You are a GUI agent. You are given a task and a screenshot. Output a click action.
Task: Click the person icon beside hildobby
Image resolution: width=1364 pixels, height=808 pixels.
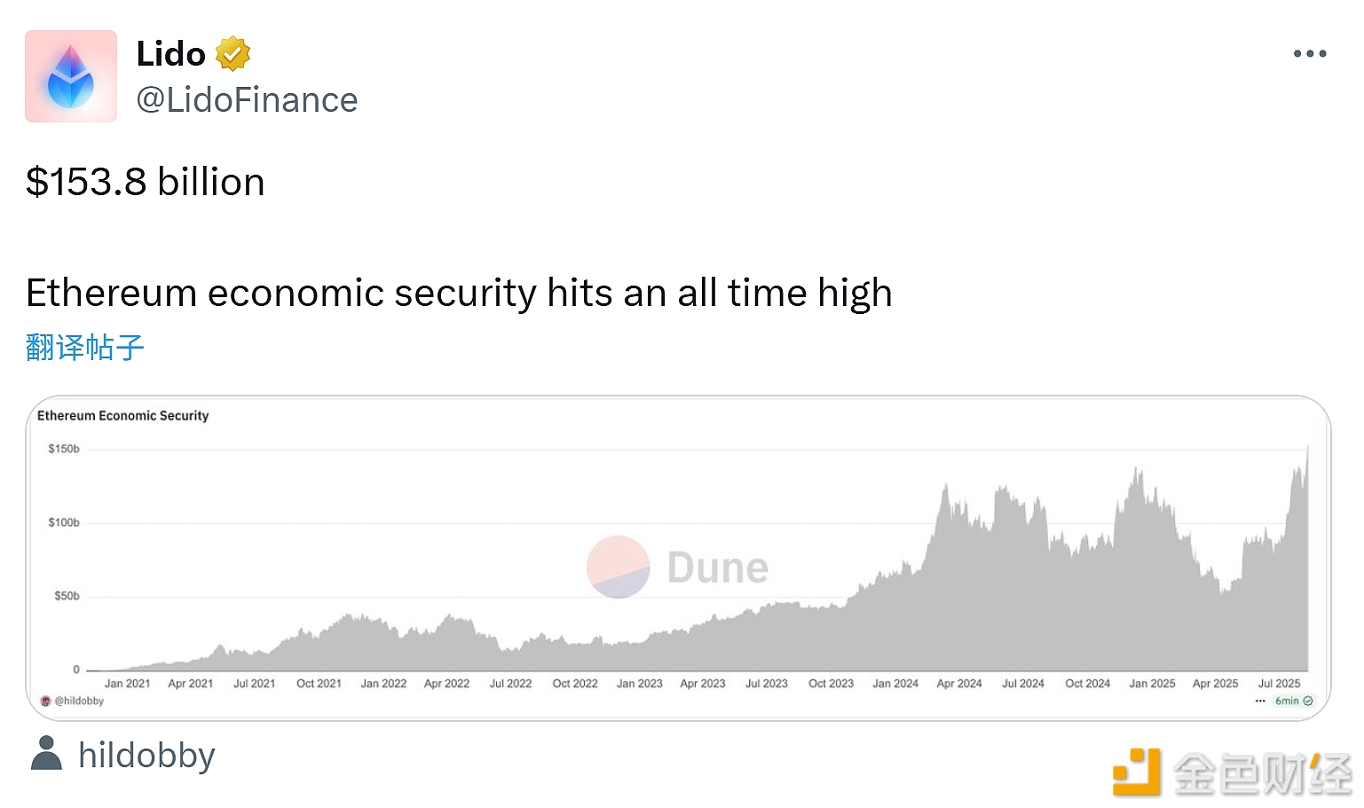pyautogui.click(x=46, y=753)
